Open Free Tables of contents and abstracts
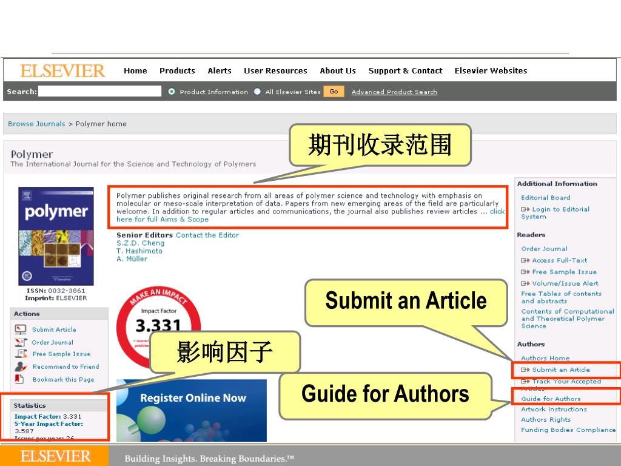This screenshot has width=621, height=466. pos(561,297)
